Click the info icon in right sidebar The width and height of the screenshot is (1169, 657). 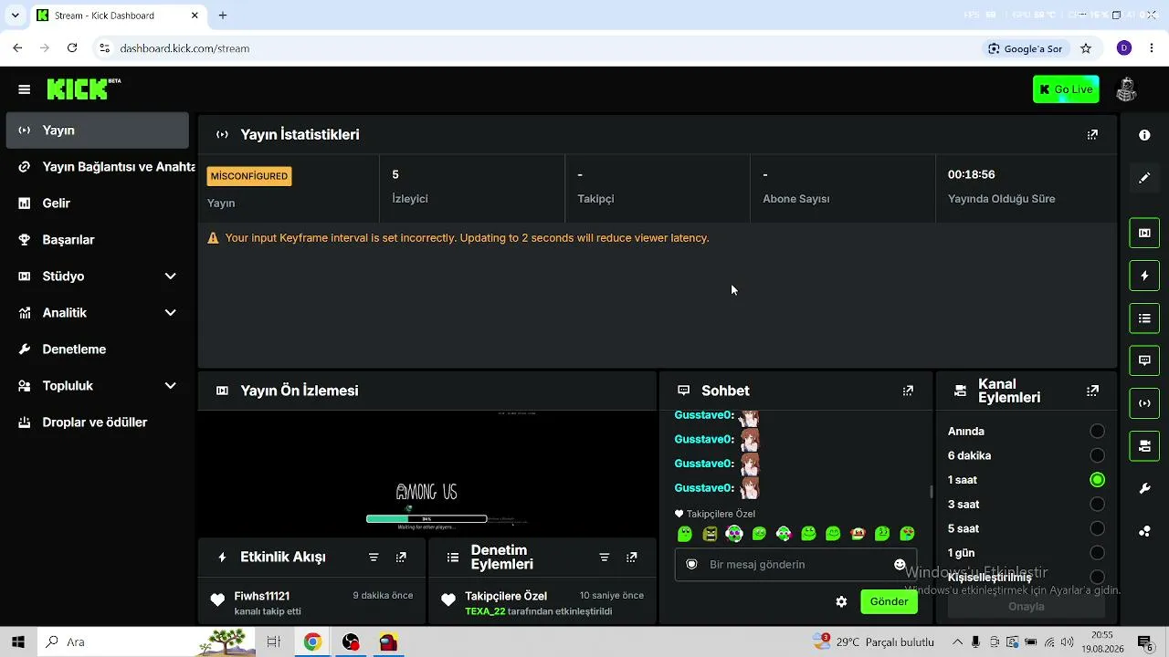pos(1144,135)
